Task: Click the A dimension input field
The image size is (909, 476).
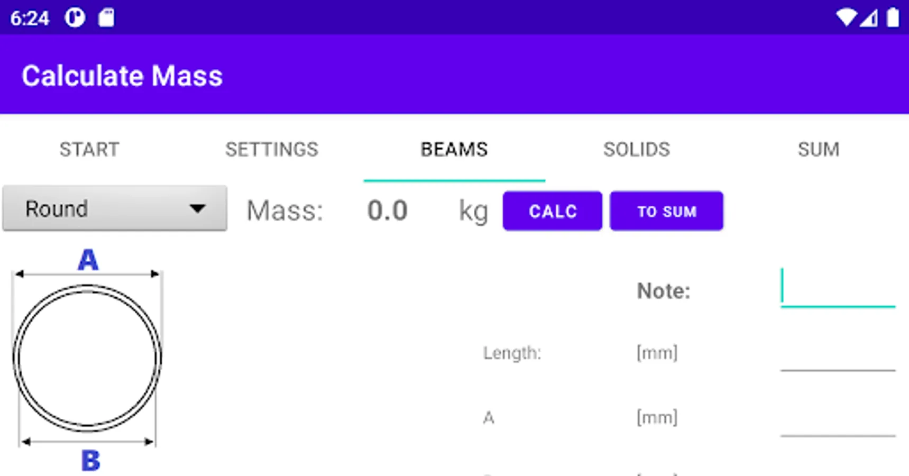Action: [838, 420]
